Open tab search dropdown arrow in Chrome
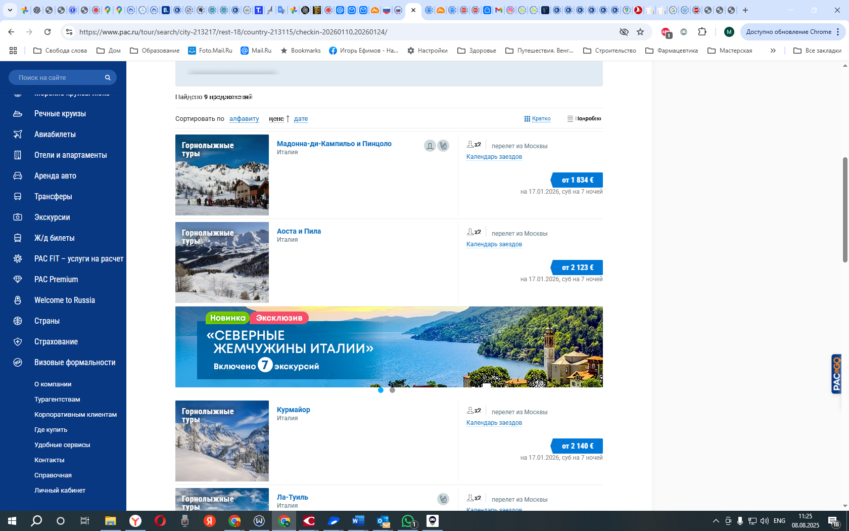 pyautogui.click(x=10, y=10)
